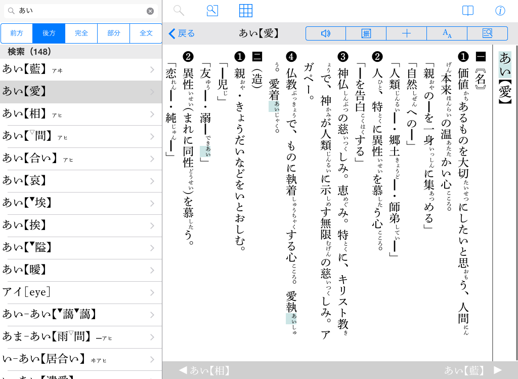Clear the search field text
Image resolution: width=518 pixels, height=379 pixels.
tap(150, 11)
